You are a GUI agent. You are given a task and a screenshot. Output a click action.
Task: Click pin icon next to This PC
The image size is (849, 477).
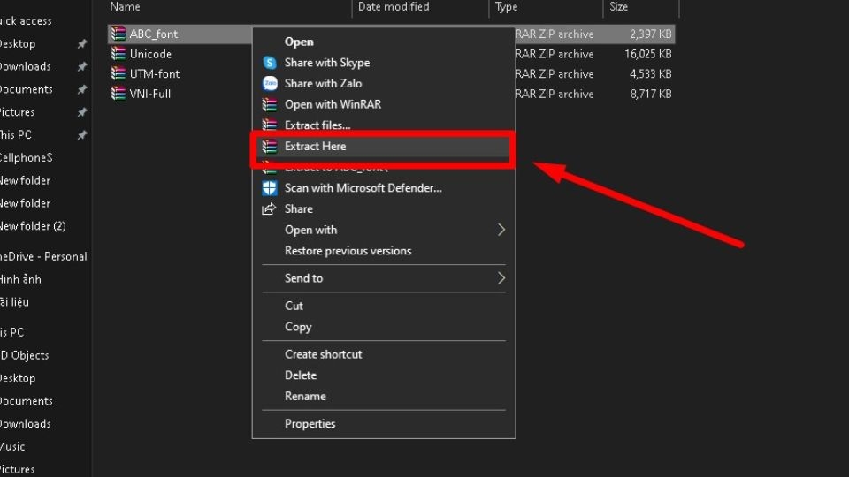(x=82, y=134)
